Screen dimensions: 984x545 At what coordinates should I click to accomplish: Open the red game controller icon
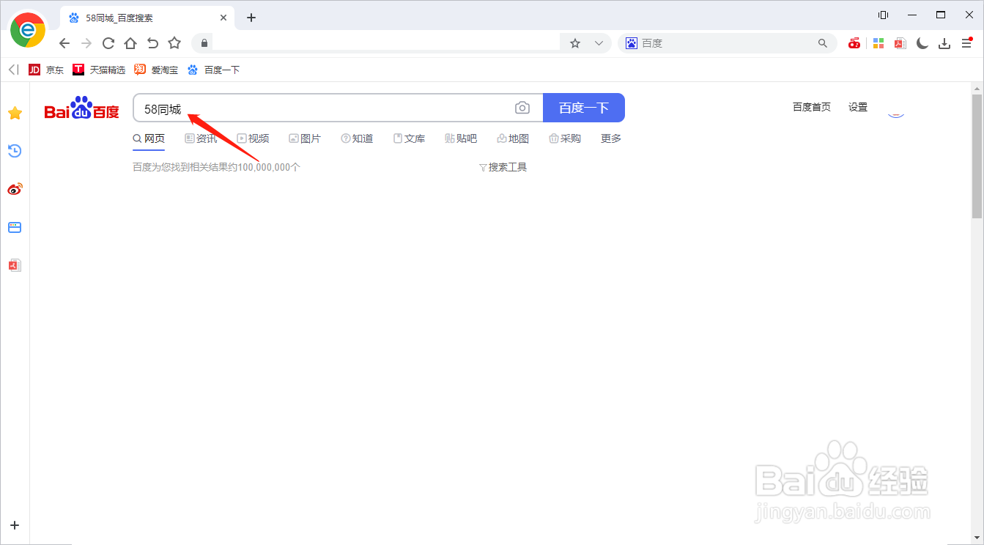854,43
